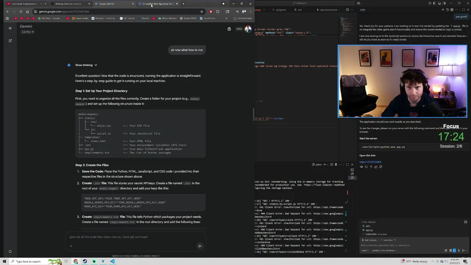This screenshot has height=265, width=471.
Task: Open the Agent mode dropdown in chat
Action: pos(366,250)
